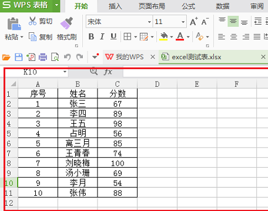Apply yellow fill color bucket
The image size is (268, 211).
[163, 36]
